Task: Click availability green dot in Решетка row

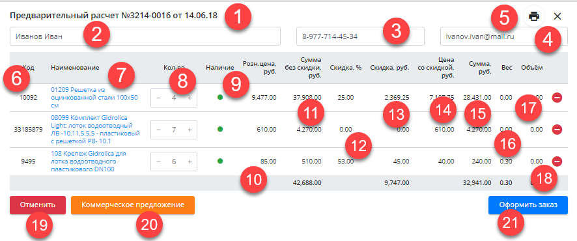Action: tap(220, 98)
